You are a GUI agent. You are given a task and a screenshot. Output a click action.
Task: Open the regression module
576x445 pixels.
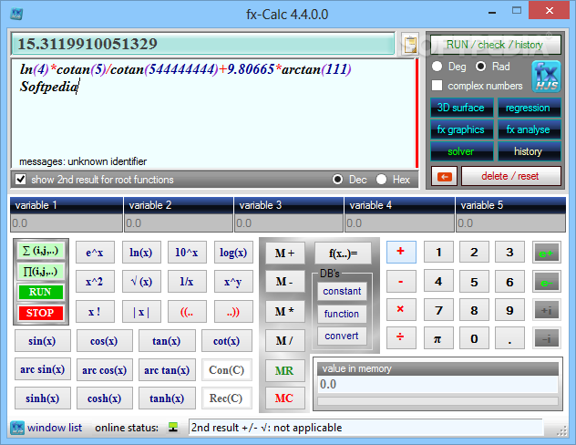click(529, 108)
